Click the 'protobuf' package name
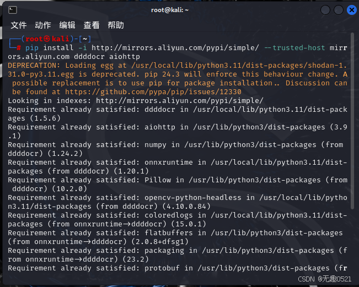This screenshot has height=287, width=359. [x=162, y=268]
